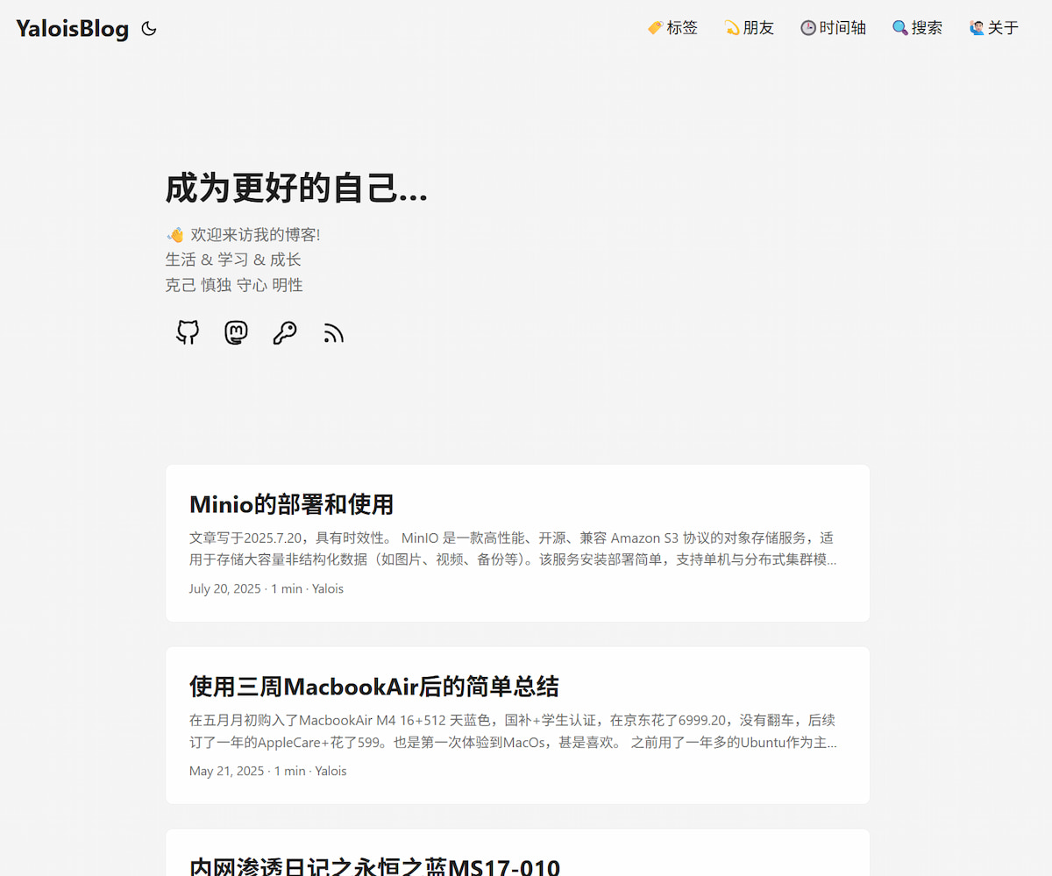The height and width of the screenshot is (876, 1052).
Task: Click the author name Yalois under the Minio post
Action: click(x=327, y=588)
